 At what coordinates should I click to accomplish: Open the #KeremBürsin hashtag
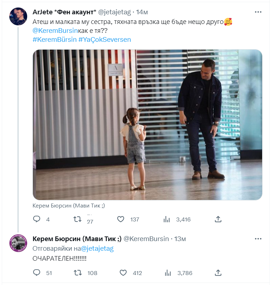(x=54, y=40)
